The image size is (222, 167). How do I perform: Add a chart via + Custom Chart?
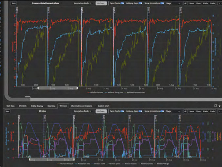click(x=104, y=106)
